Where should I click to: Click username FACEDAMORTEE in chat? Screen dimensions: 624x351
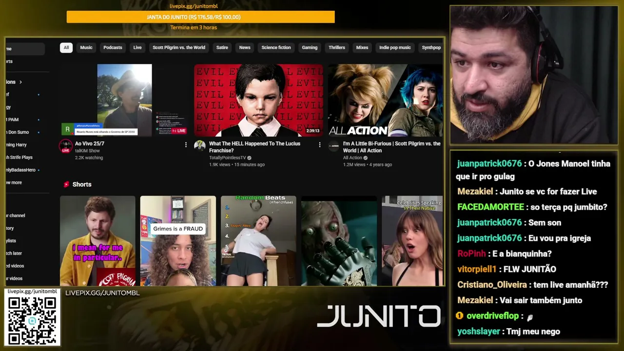click(x=491, y=207)
